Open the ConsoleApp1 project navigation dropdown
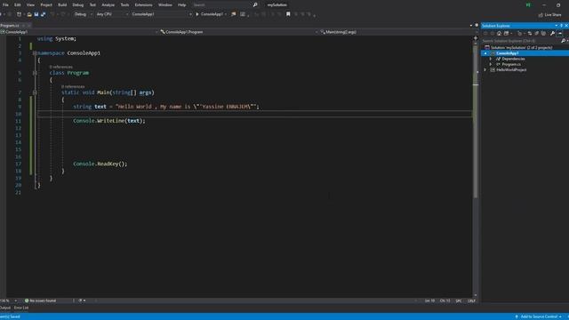 tap(79, 32)
